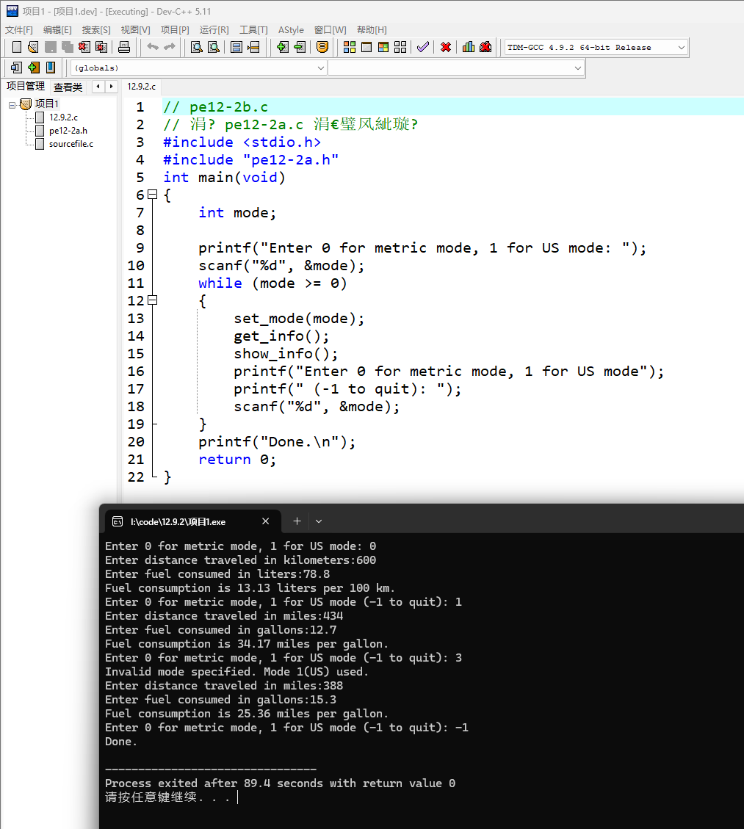Click the Goto line toolbar icon
Screen dimensions: 744x829
click(x=254, y=48)
